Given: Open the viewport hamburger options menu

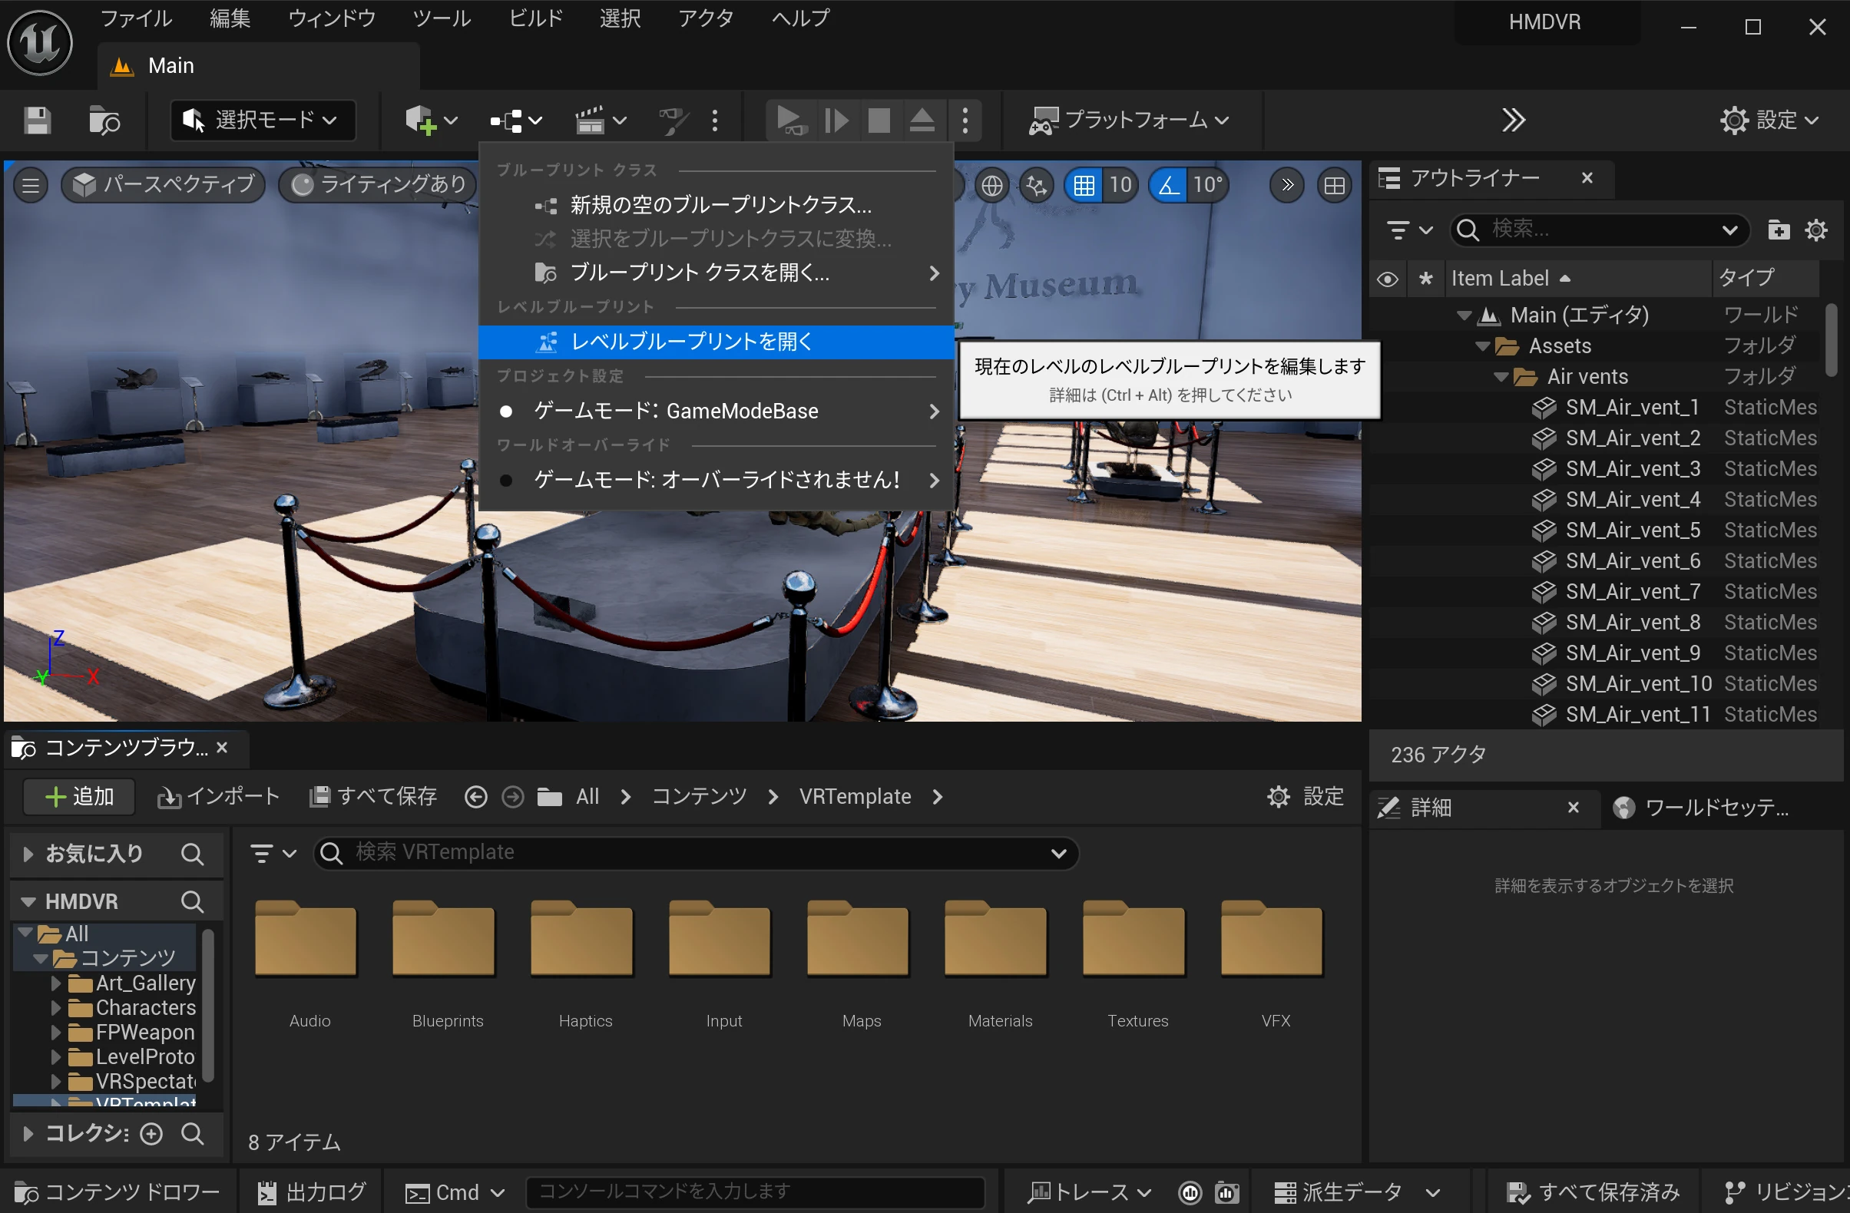Looking at the screenshot, I should [x=31, y=185].
